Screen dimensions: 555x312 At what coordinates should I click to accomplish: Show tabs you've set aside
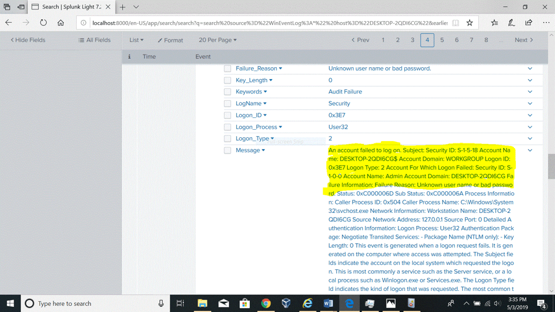point(7,7)
